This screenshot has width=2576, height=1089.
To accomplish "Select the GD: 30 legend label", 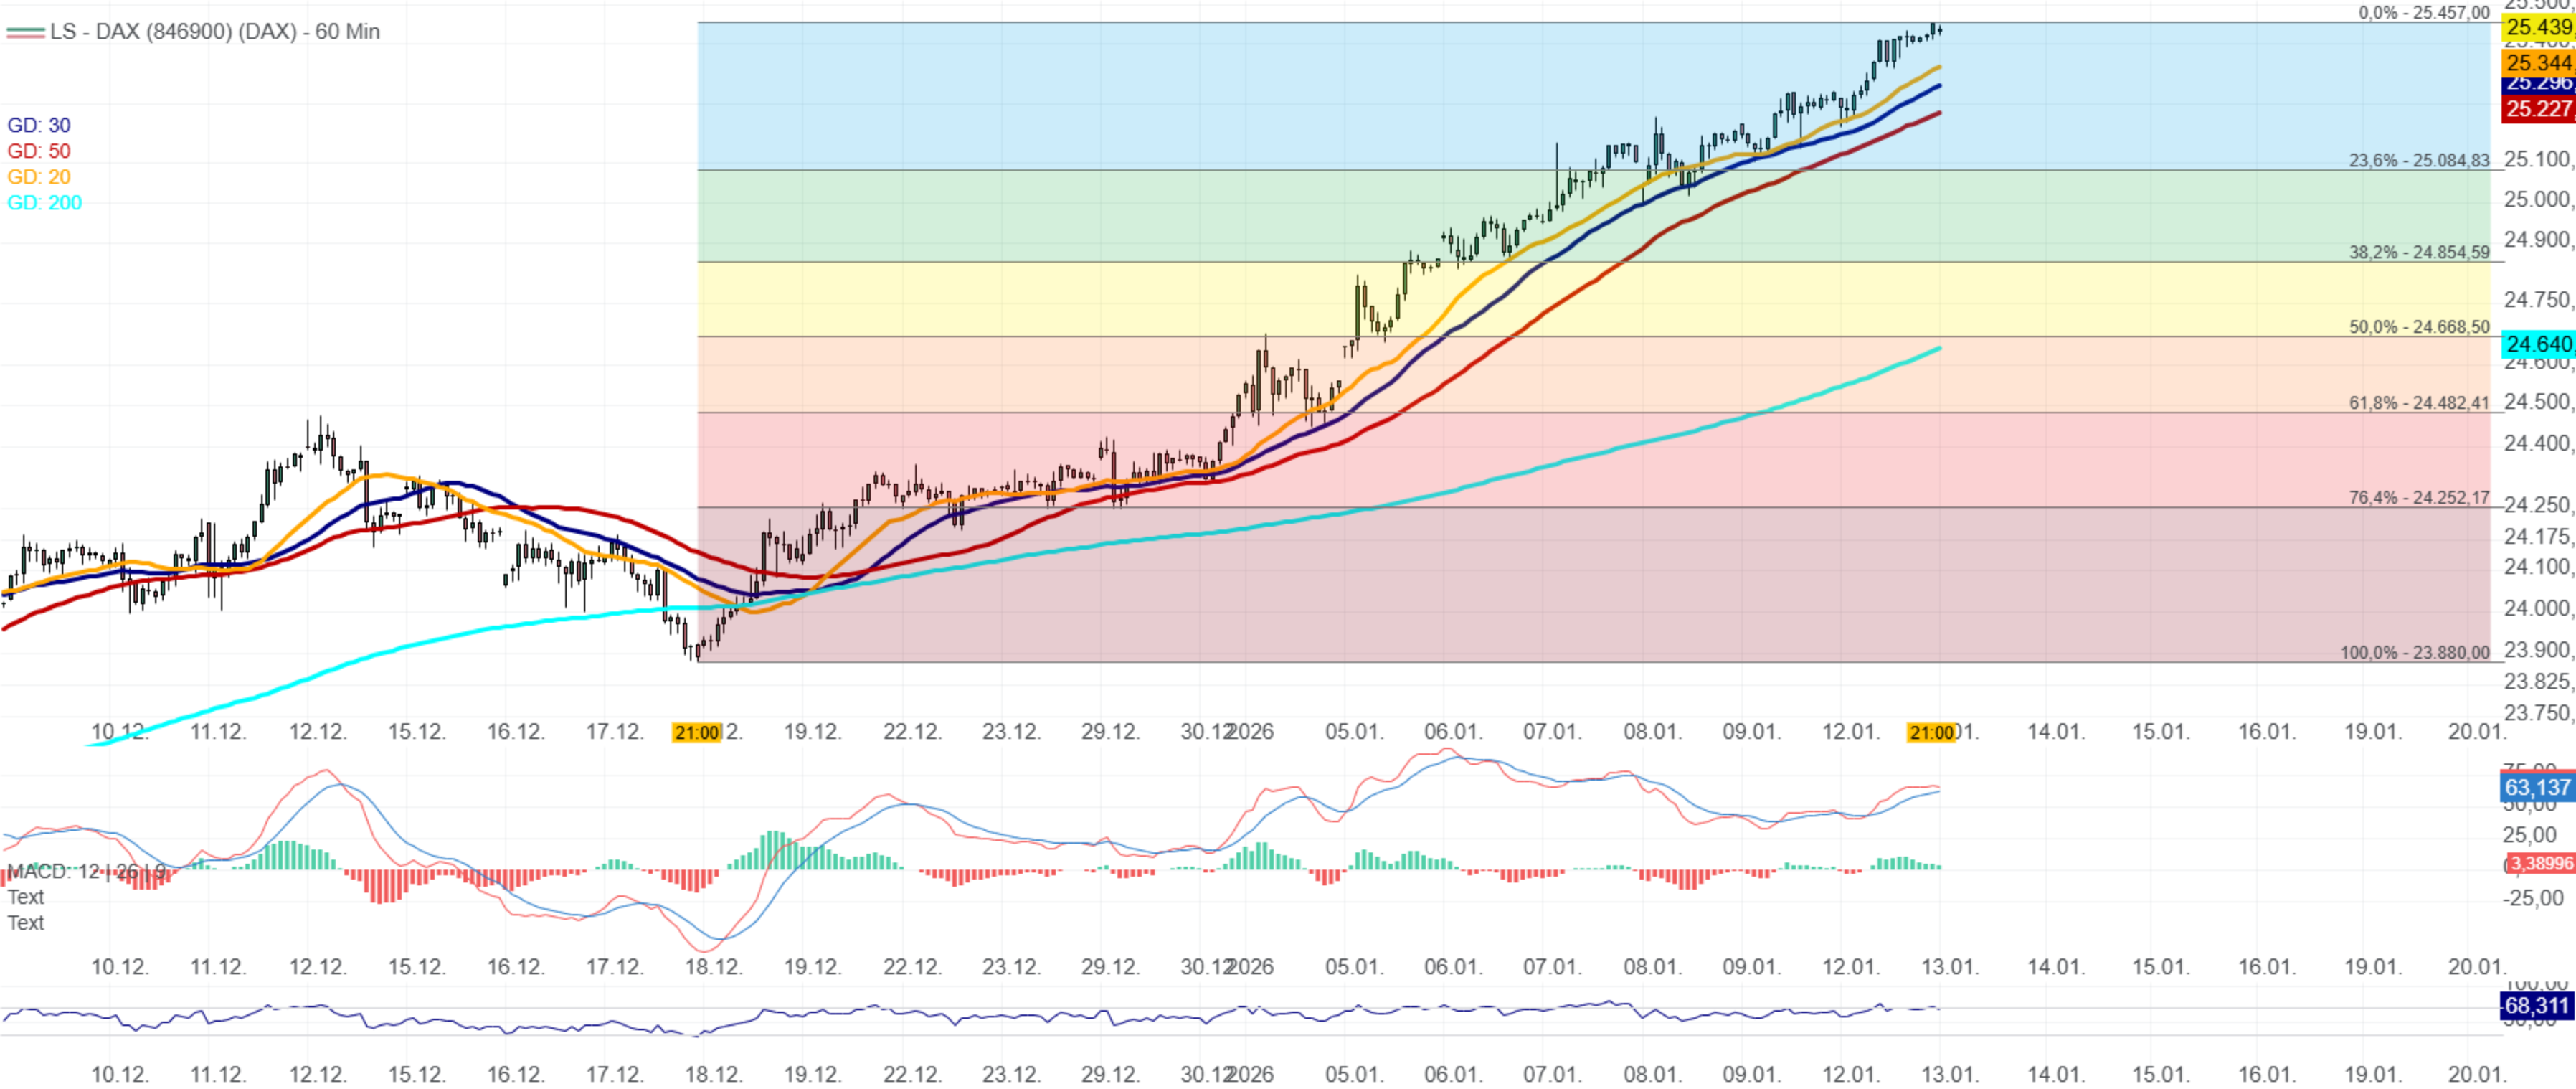I will (x=39, y=125).
